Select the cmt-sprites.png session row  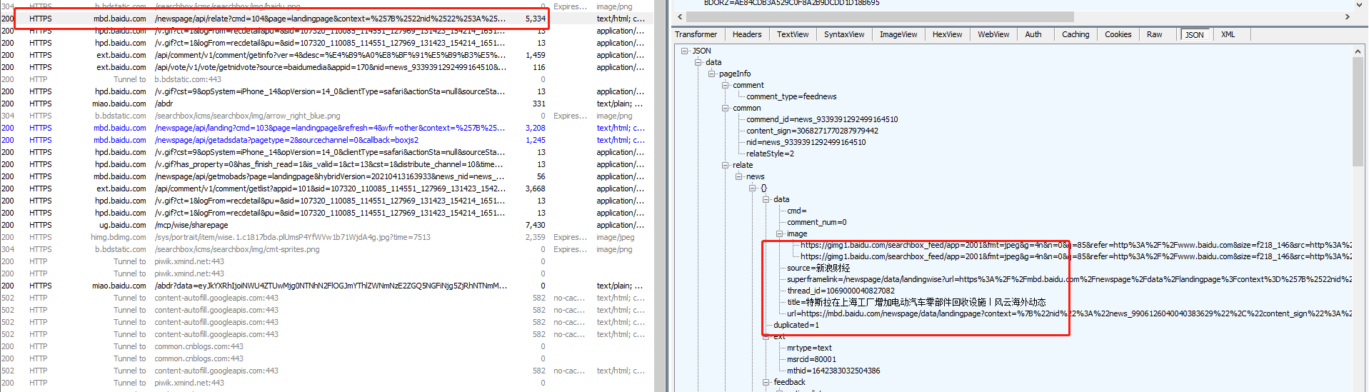326,249
